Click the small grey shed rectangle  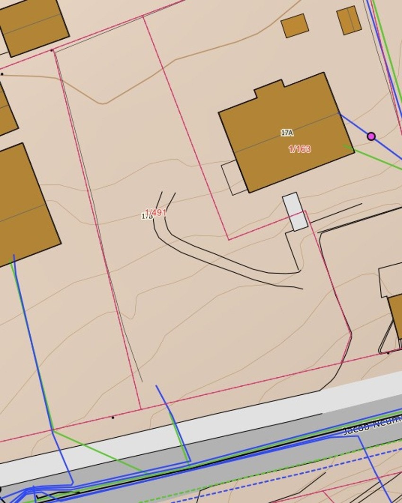(x=295, y=212)
